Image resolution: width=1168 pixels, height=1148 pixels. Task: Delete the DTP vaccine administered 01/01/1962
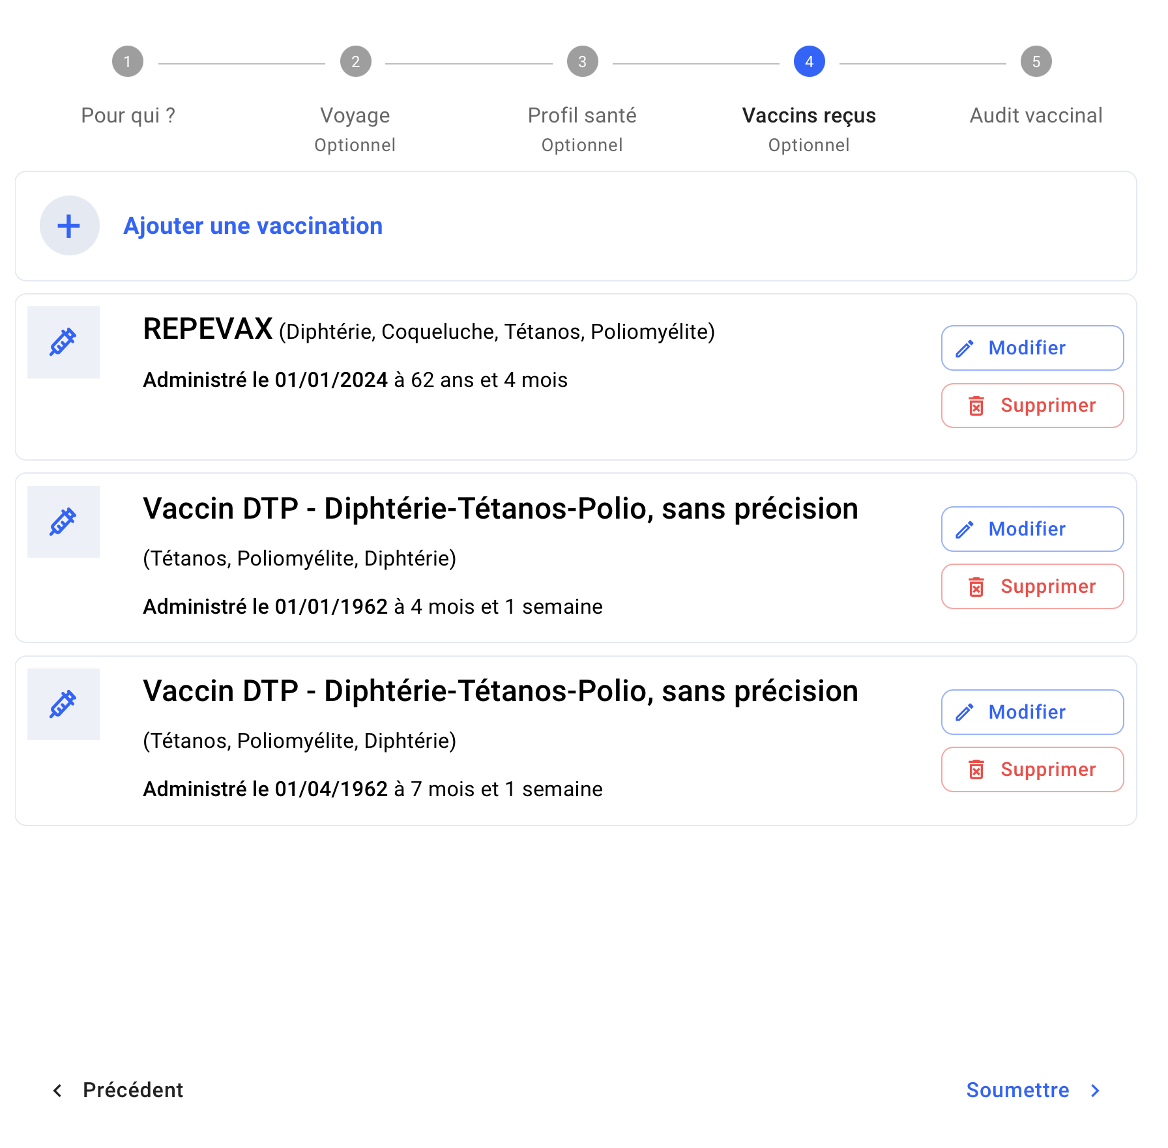click(x=1032, y=586)
